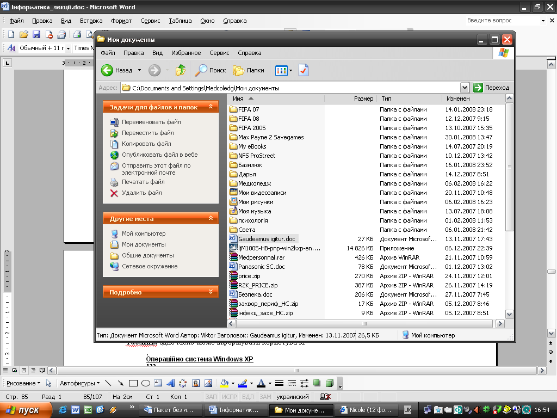
Task: Apply the blue line color brush
Action: coord(243,383)
